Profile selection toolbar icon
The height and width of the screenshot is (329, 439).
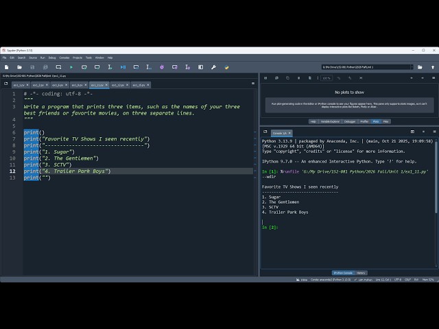(187, 67)
